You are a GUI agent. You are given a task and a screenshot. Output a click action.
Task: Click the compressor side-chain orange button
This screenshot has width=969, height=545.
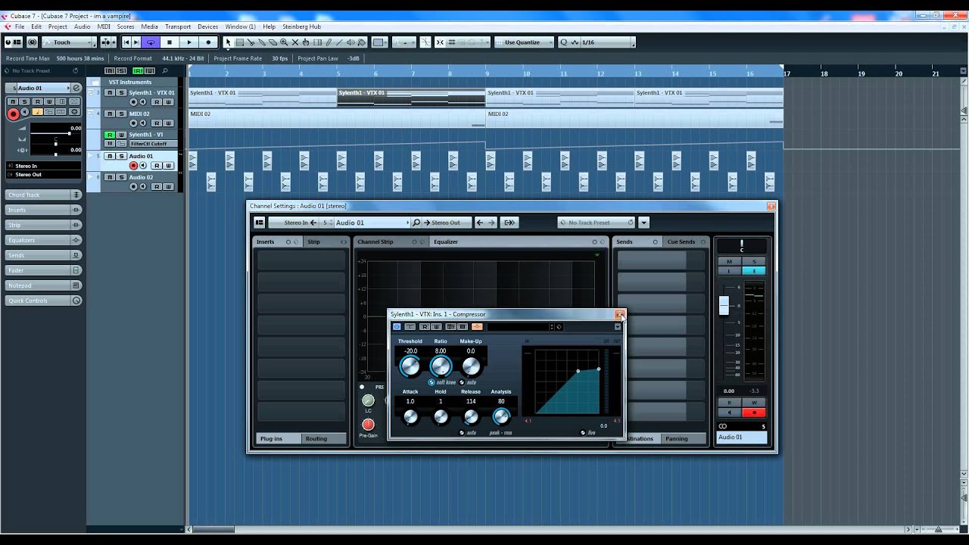tap(477, 326)
